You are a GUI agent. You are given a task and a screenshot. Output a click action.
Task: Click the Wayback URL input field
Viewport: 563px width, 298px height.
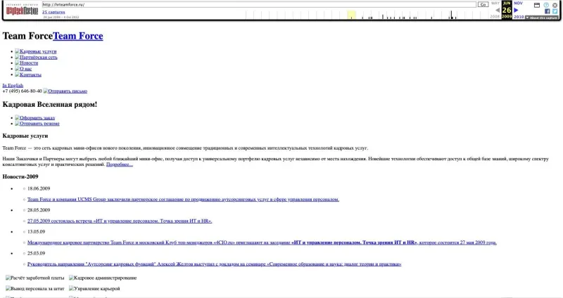pos(259,5)
